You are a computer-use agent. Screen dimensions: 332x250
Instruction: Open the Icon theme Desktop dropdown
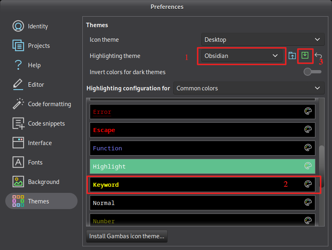(x=263, y=40)
